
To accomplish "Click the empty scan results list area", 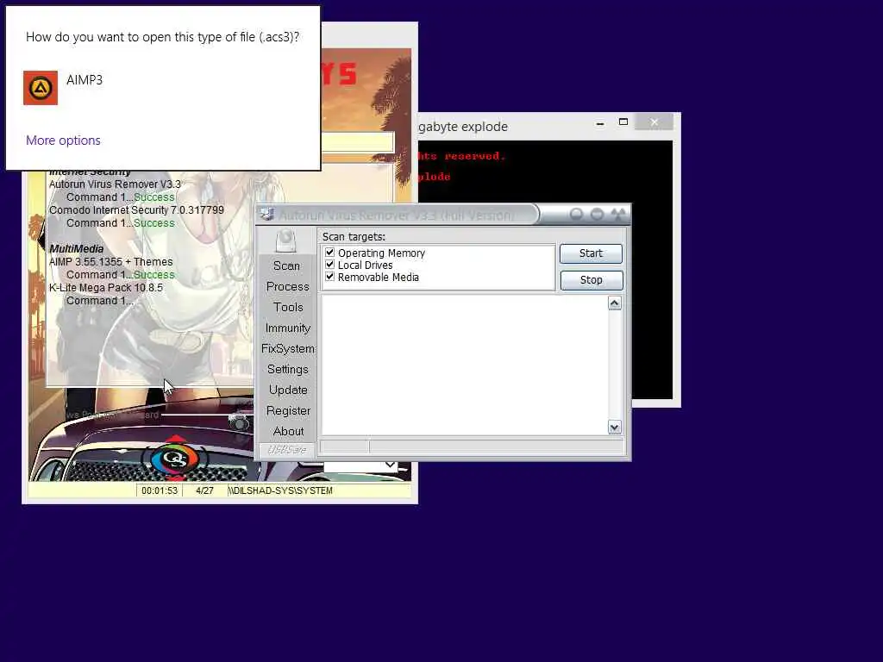I will 464,365.
